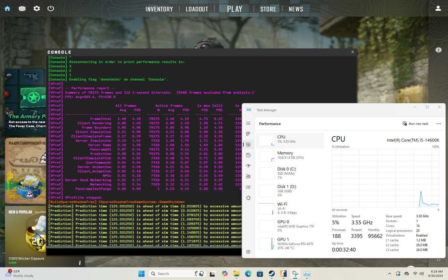This screenshot has height=280, width=448.
Task: Open the three-dot more options menu
Action: pyautogui.click(x=439, y=124)
